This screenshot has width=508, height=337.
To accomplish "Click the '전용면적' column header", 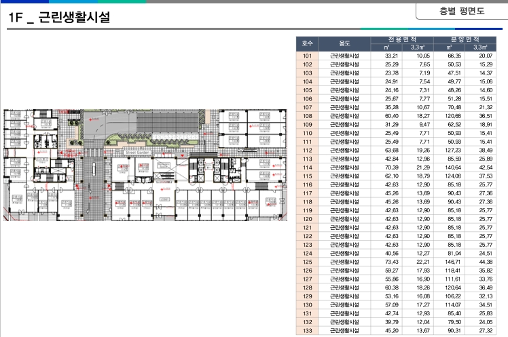I will click(402, 39).
